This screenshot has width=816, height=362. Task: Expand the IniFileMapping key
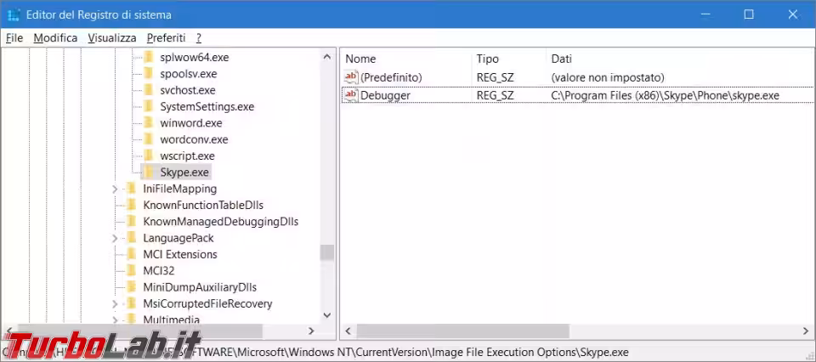click(115, 189)
